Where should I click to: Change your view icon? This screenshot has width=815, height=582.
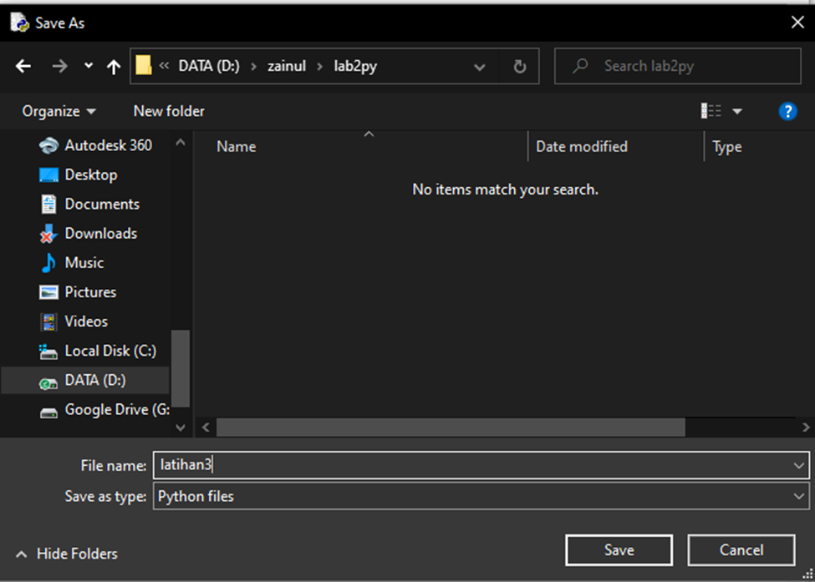(711, 110)
